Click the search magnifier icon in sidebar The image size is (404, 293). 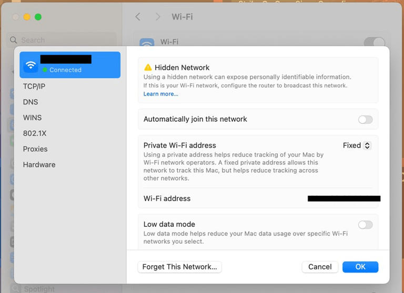[x=14, y=40]
